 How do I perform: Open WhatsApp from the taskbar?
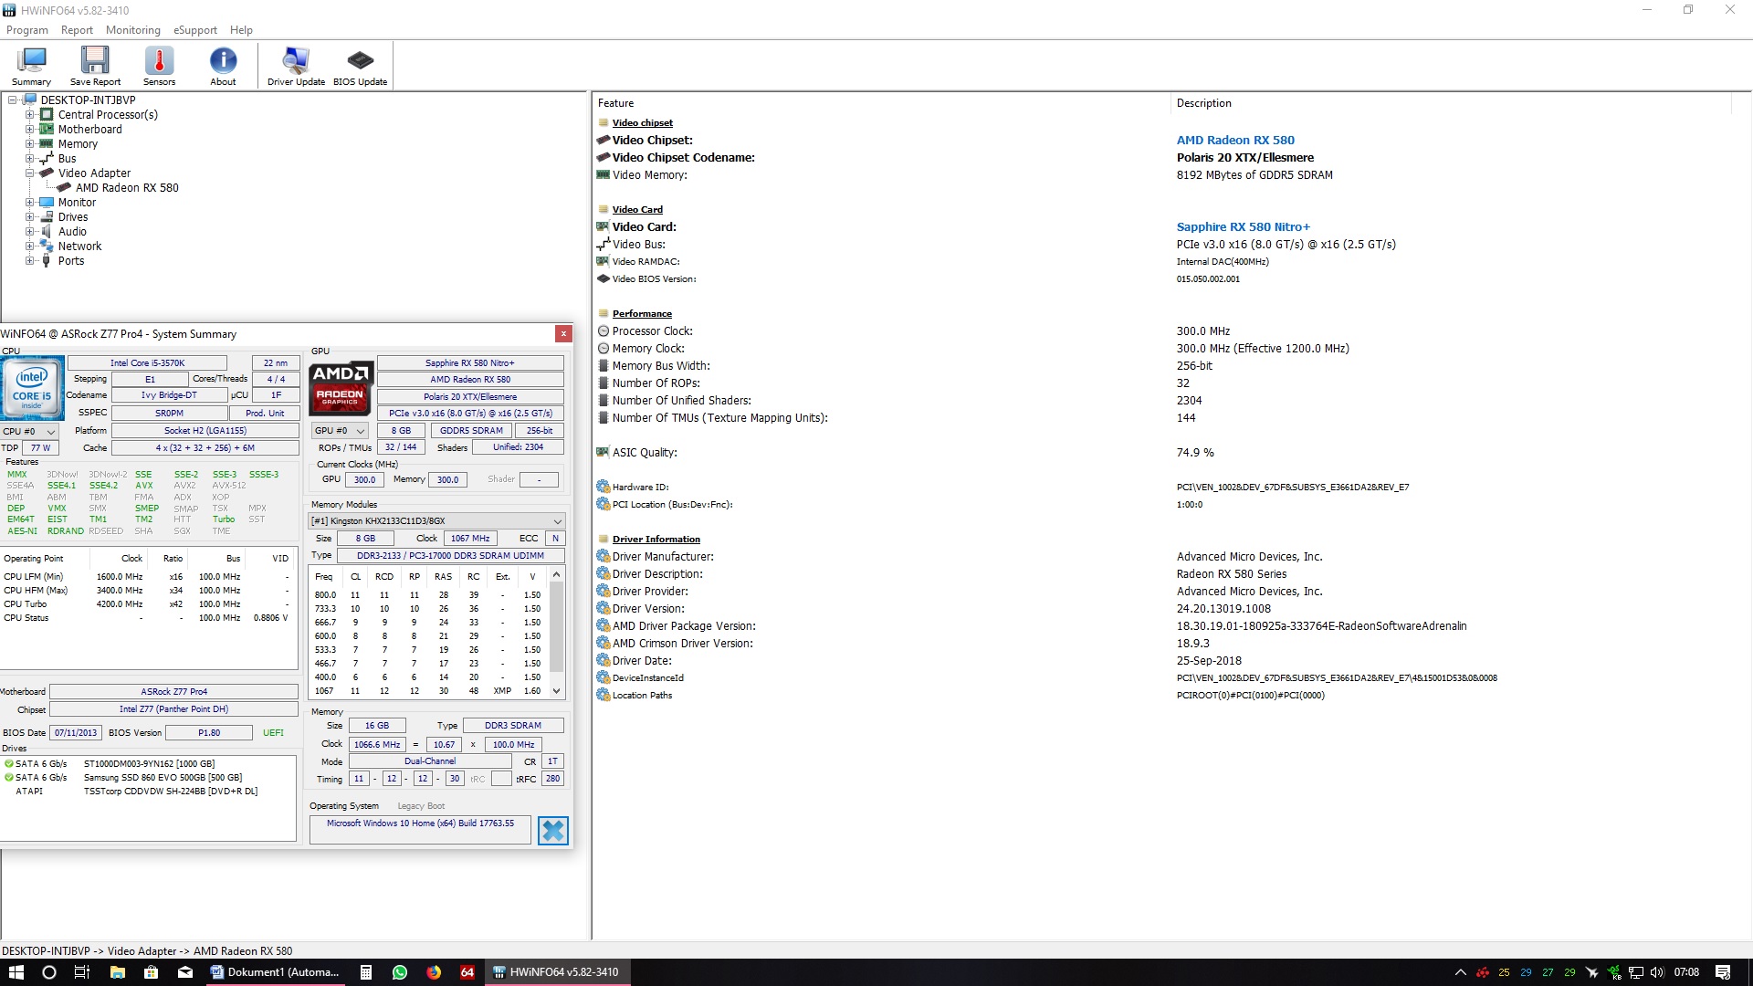(x=400, y=972)
